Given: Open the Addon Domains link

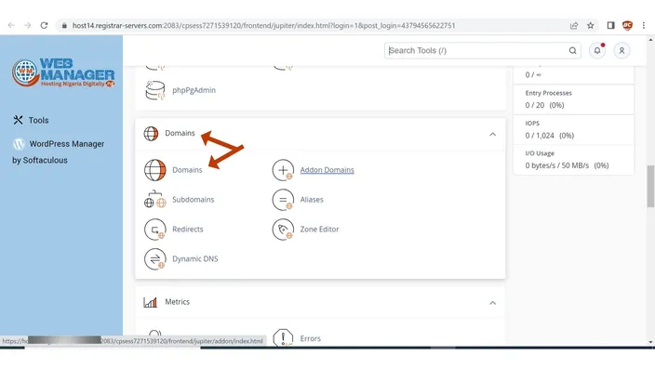Looking at the screenshot, I should 327,170.
